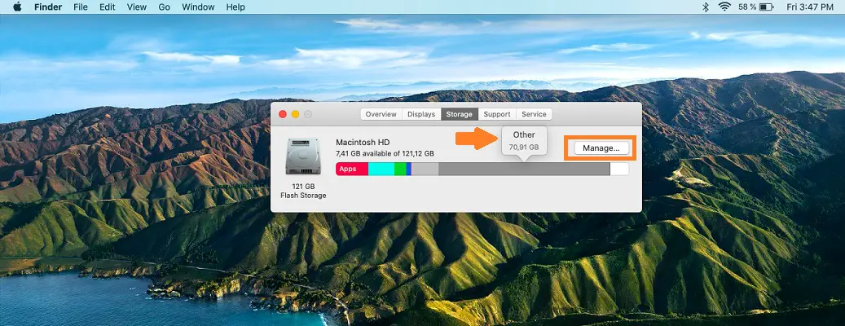This screenshot has height=326, width=845.
Task: Select the Service tab
Action: click(534, 114)
